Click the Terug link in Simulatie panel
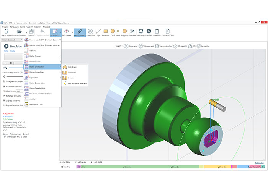 (x=6, y=50)
